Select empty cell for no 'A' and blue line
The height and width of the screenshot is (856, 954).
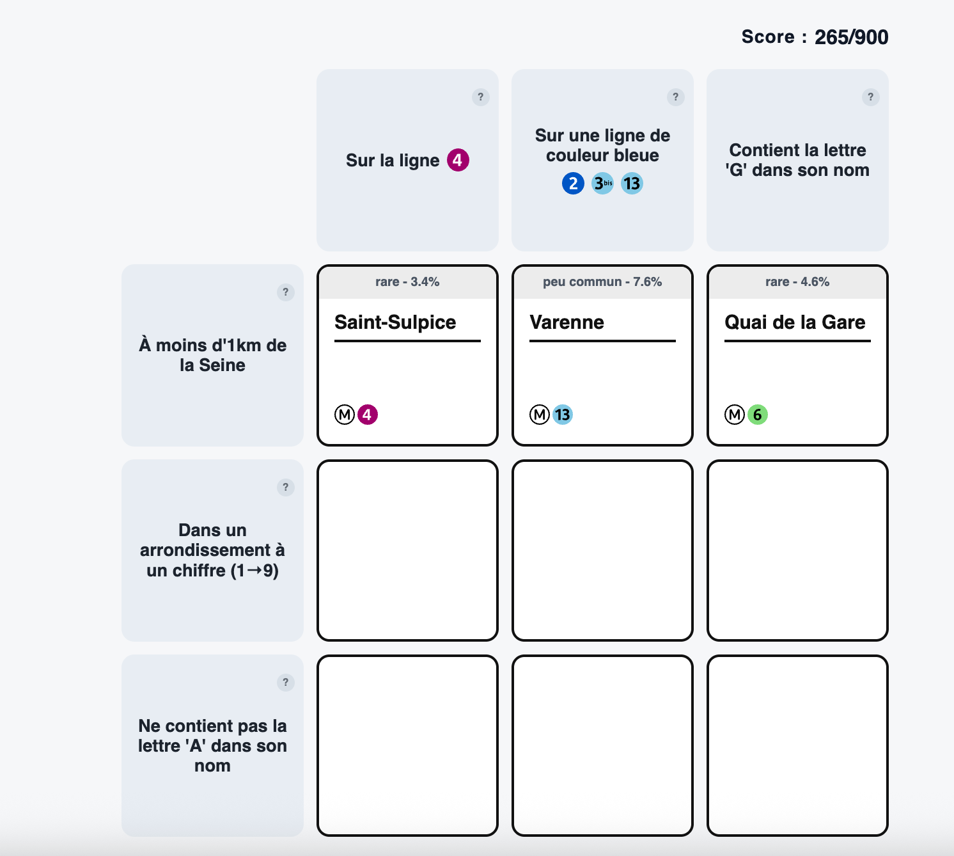click(x=602, y=745)
